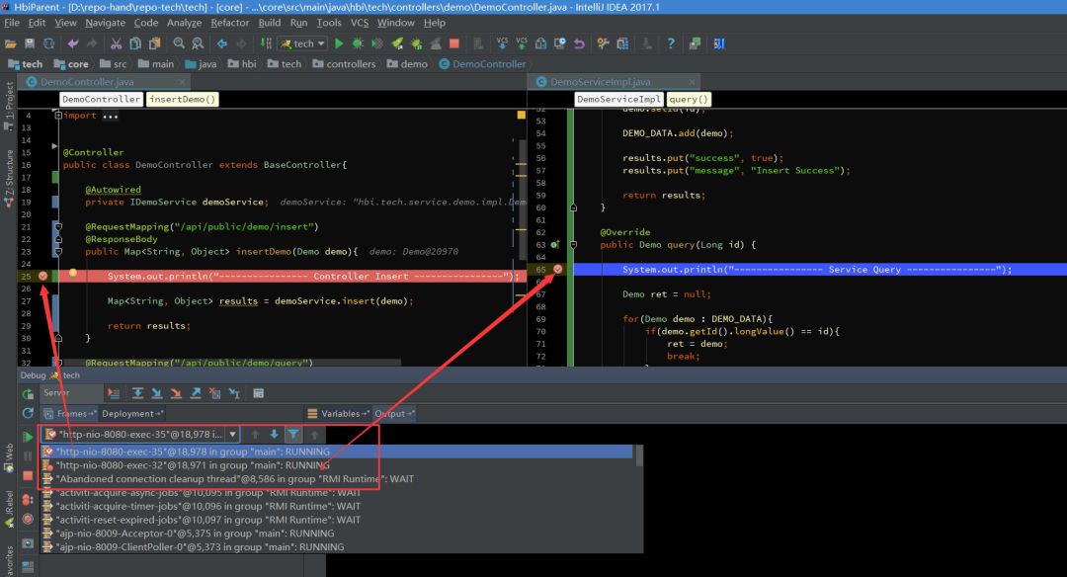Open the Run menu
This screenshot has height=577, width=1067.
[x=298, y=22]
